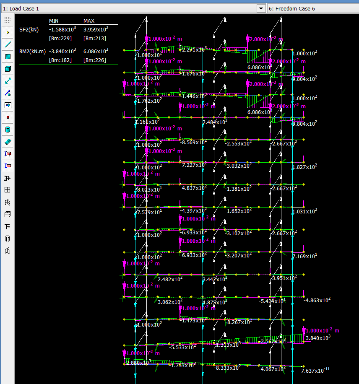Toggle node display with yellow dot icon
The height and width of the screenshot is (384, 359).
(8, 32)
